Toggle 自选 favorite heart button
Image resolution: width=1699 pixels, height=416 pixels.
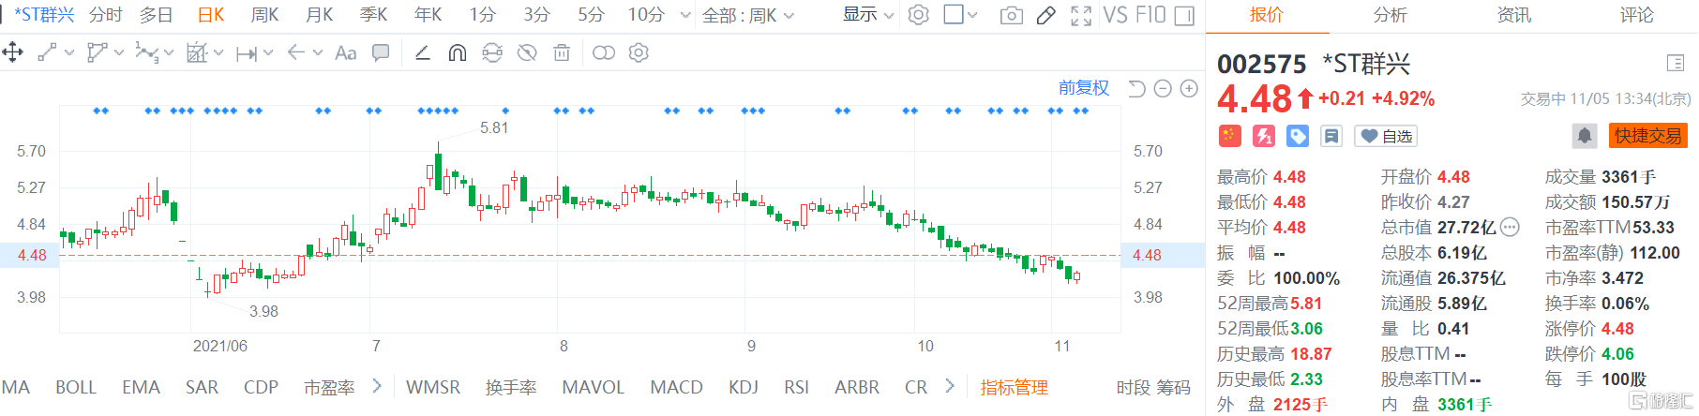click(x=1386, y=136)
